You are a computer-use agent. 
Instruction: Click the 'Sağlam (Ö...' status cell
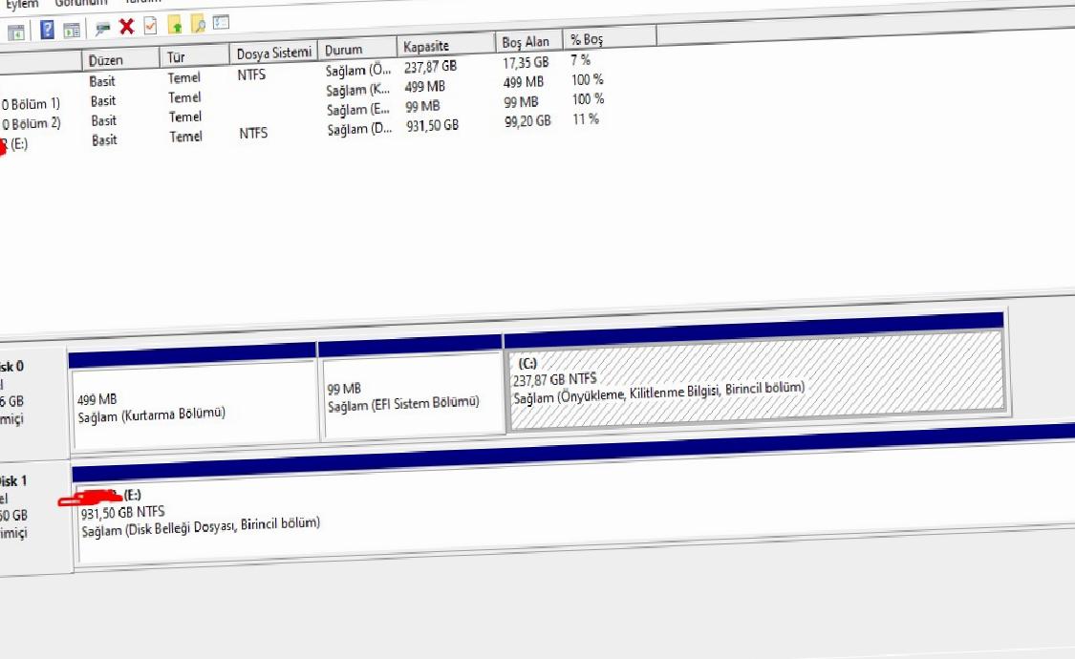point(358,70)
